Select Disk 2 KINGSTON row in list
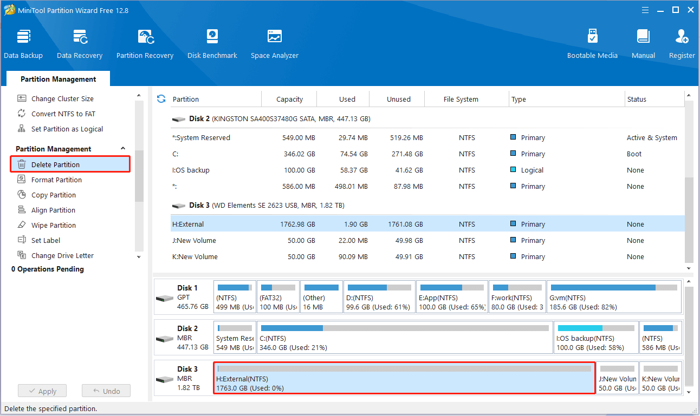 tap(427, 118)
